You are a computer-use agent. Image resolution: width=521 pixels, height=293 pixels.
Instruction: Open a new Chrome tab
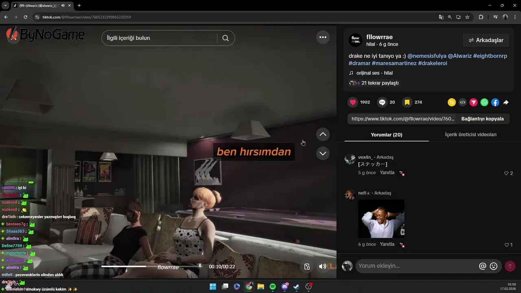79,5
